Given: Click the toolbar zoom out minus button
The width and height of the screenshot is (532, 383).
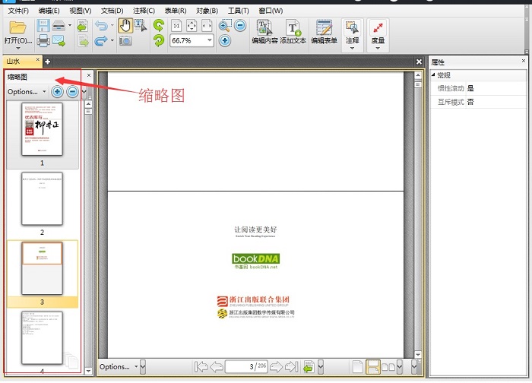Looking at the screenshot, I should click(240, 25).
